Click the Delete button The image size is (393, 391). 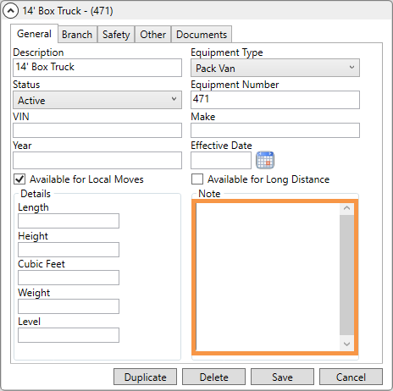click(213, 377)
